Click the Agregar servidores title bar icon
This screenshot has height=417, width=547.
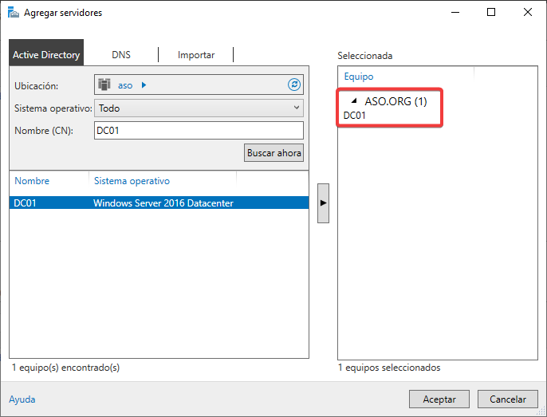pyautogui.click(x=13, y=13)
